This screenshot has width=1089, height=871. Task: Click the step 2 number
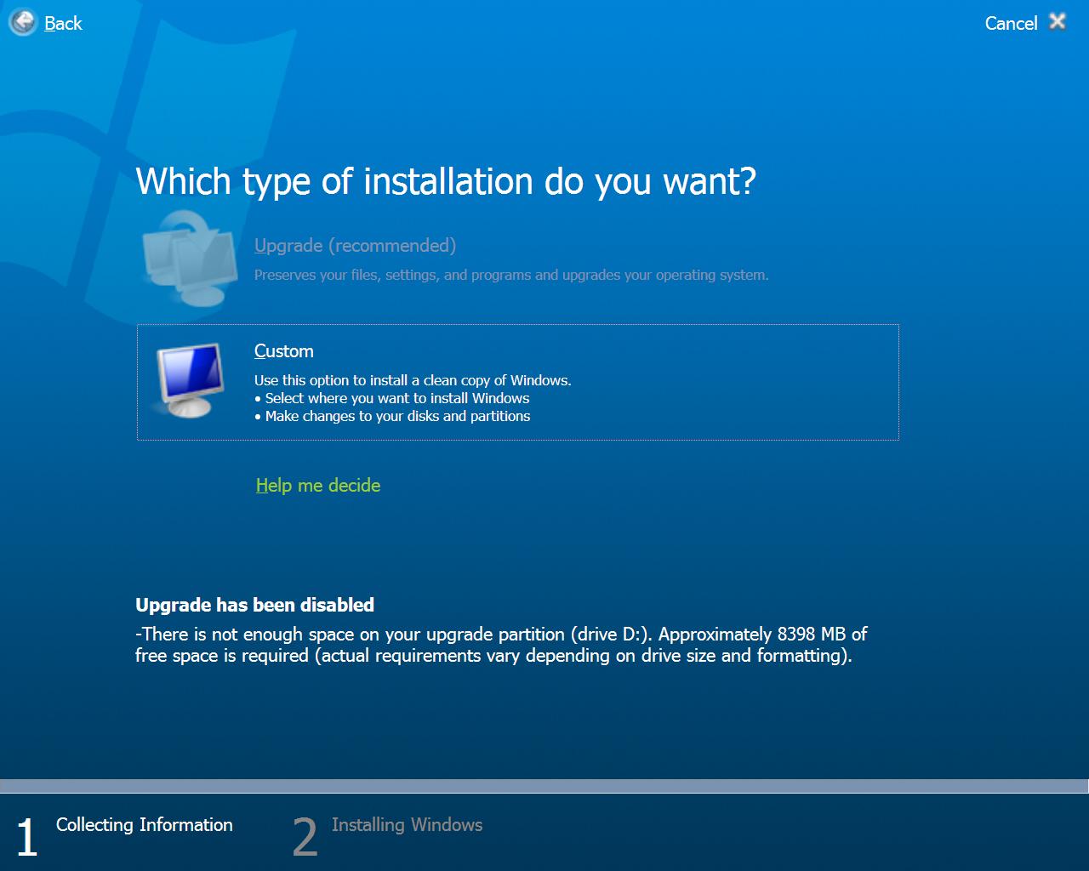click(305, 837)
